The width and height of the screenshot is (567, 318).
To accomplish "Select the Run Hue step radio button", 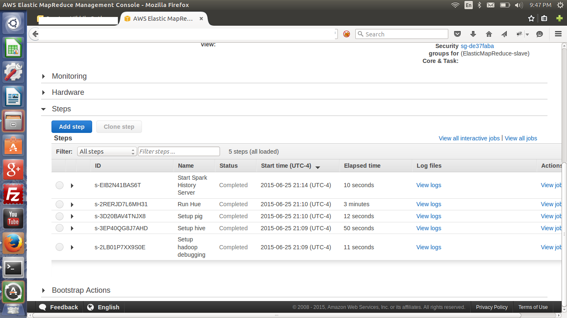I will [x=59, y=204].
